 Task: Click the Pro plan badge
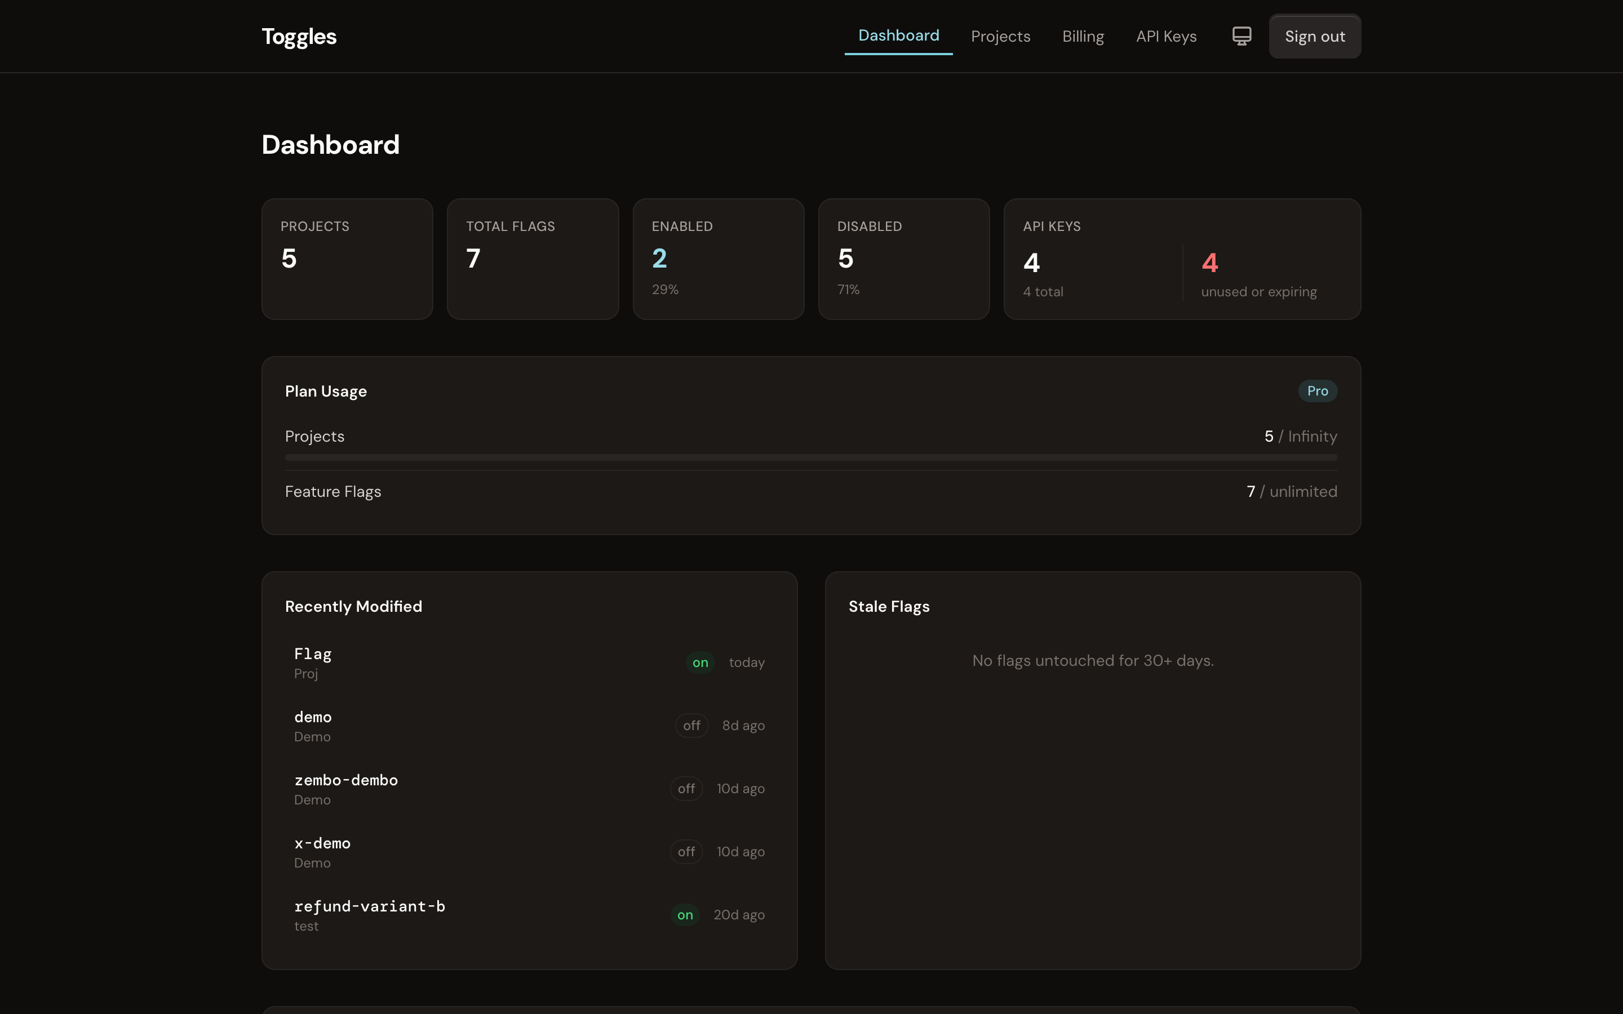(1316, 390)
